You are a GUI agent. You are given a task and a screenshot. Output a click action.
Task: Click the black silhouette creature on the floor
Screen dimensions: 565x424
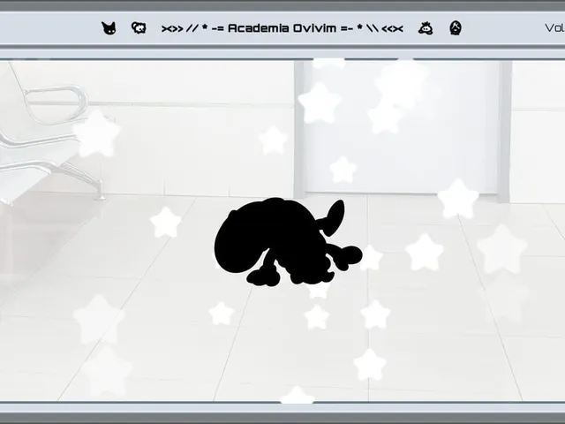click(x=288, y=242)
